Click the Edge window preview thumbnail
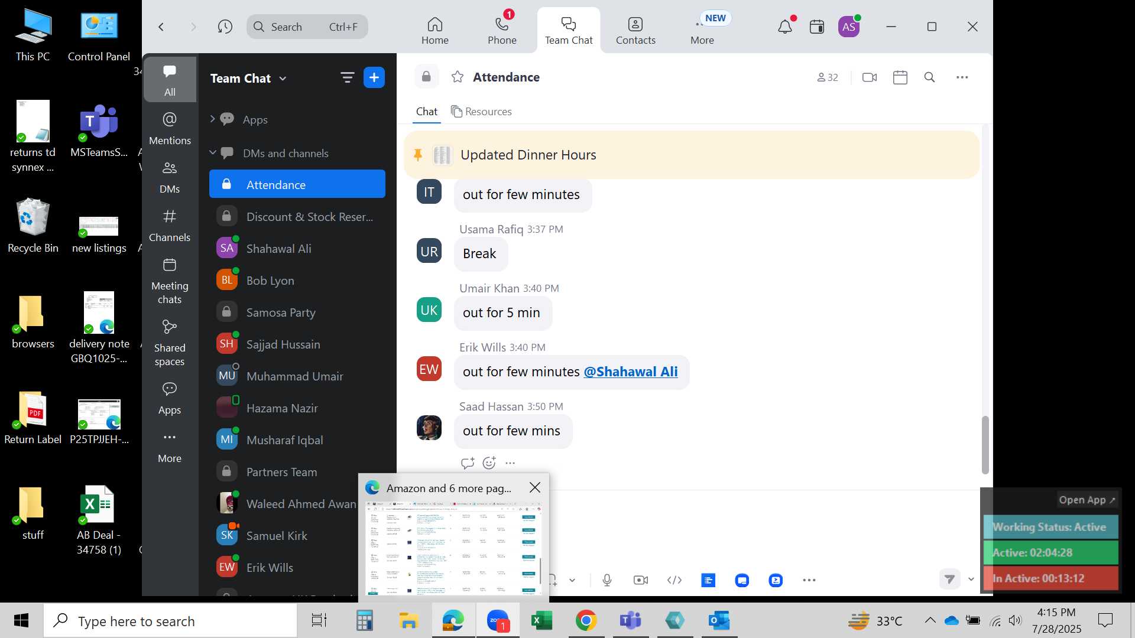1135x638 pixels. pyautogui.click(x=453, y=548)
